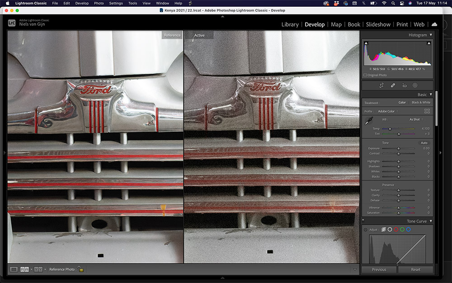Click the Previous button
The width and height of the screenshot is (452, 283).
[379, 270]
